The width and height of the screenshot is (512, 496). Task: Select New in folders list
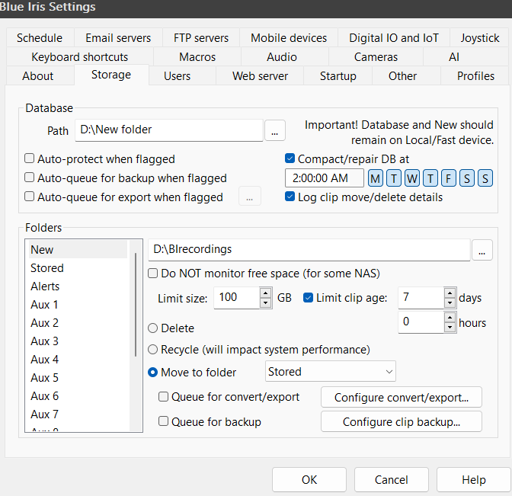[x=78, y=249]
